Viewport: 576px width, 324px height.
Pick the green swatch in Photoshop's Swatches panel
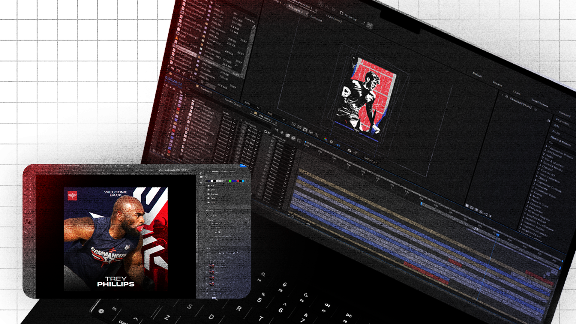pos(230,181)
